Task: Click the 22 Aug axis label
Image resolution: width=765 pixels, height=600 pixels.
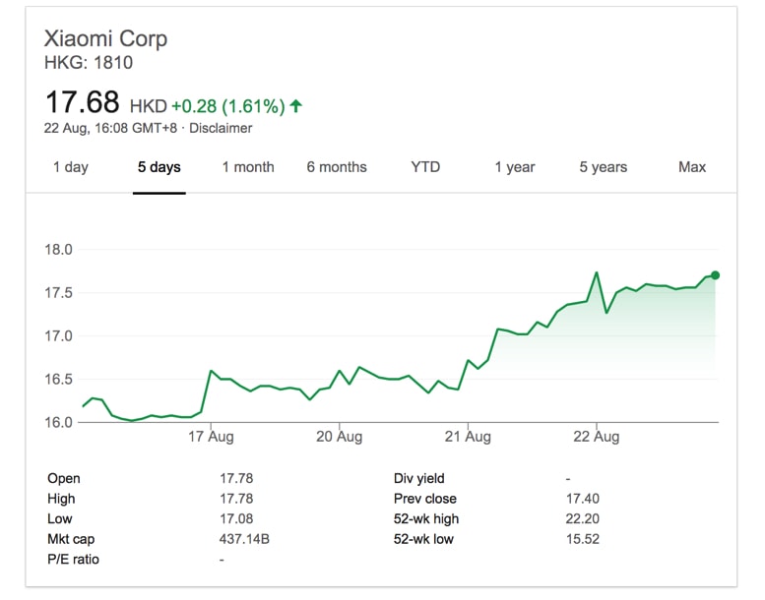Action: coord(597,437)
